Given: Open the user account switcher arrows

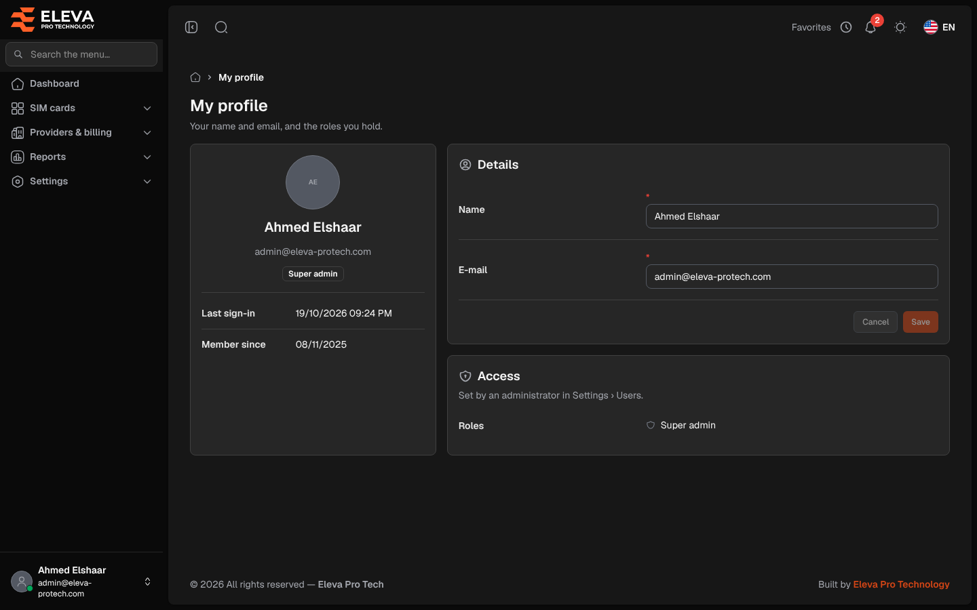Looking at the screenshot, I should (x=147, y=582).
